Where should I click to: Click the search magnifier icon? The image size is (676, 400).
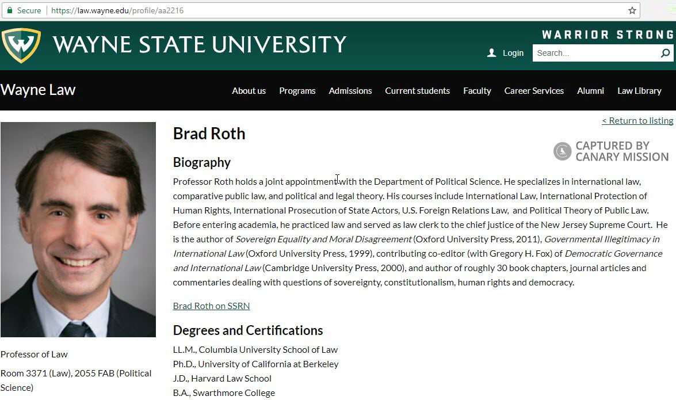665,53
